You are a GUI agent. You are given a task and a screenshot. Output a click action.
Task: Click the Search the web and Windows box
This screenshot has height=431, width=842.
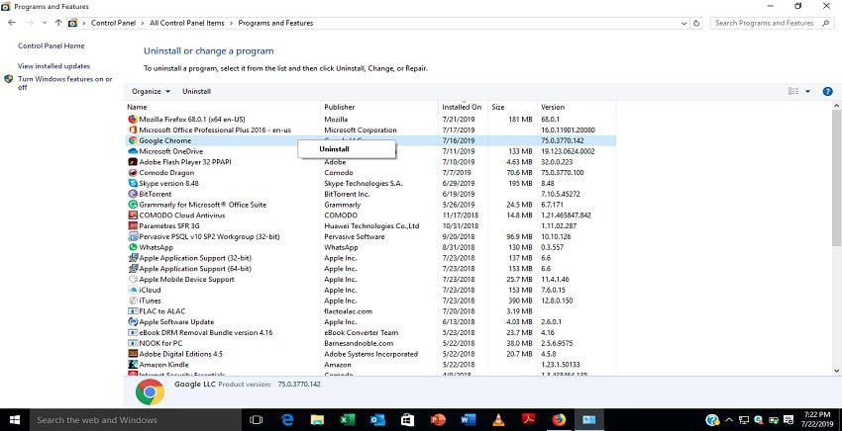pyautogui.click(x=137, y=420)
